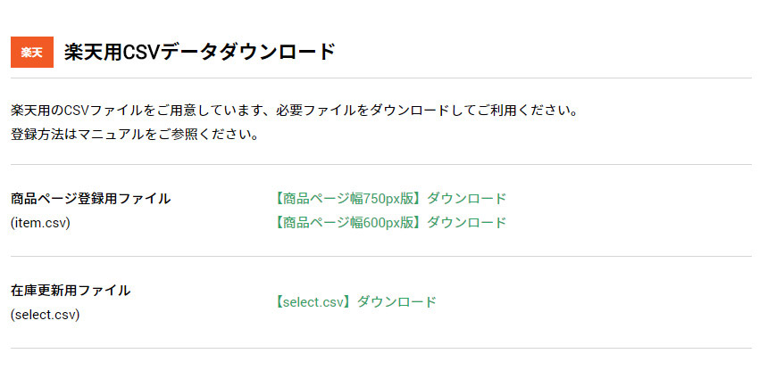Click the orange 楽天 badge icon

pos(32,53)
